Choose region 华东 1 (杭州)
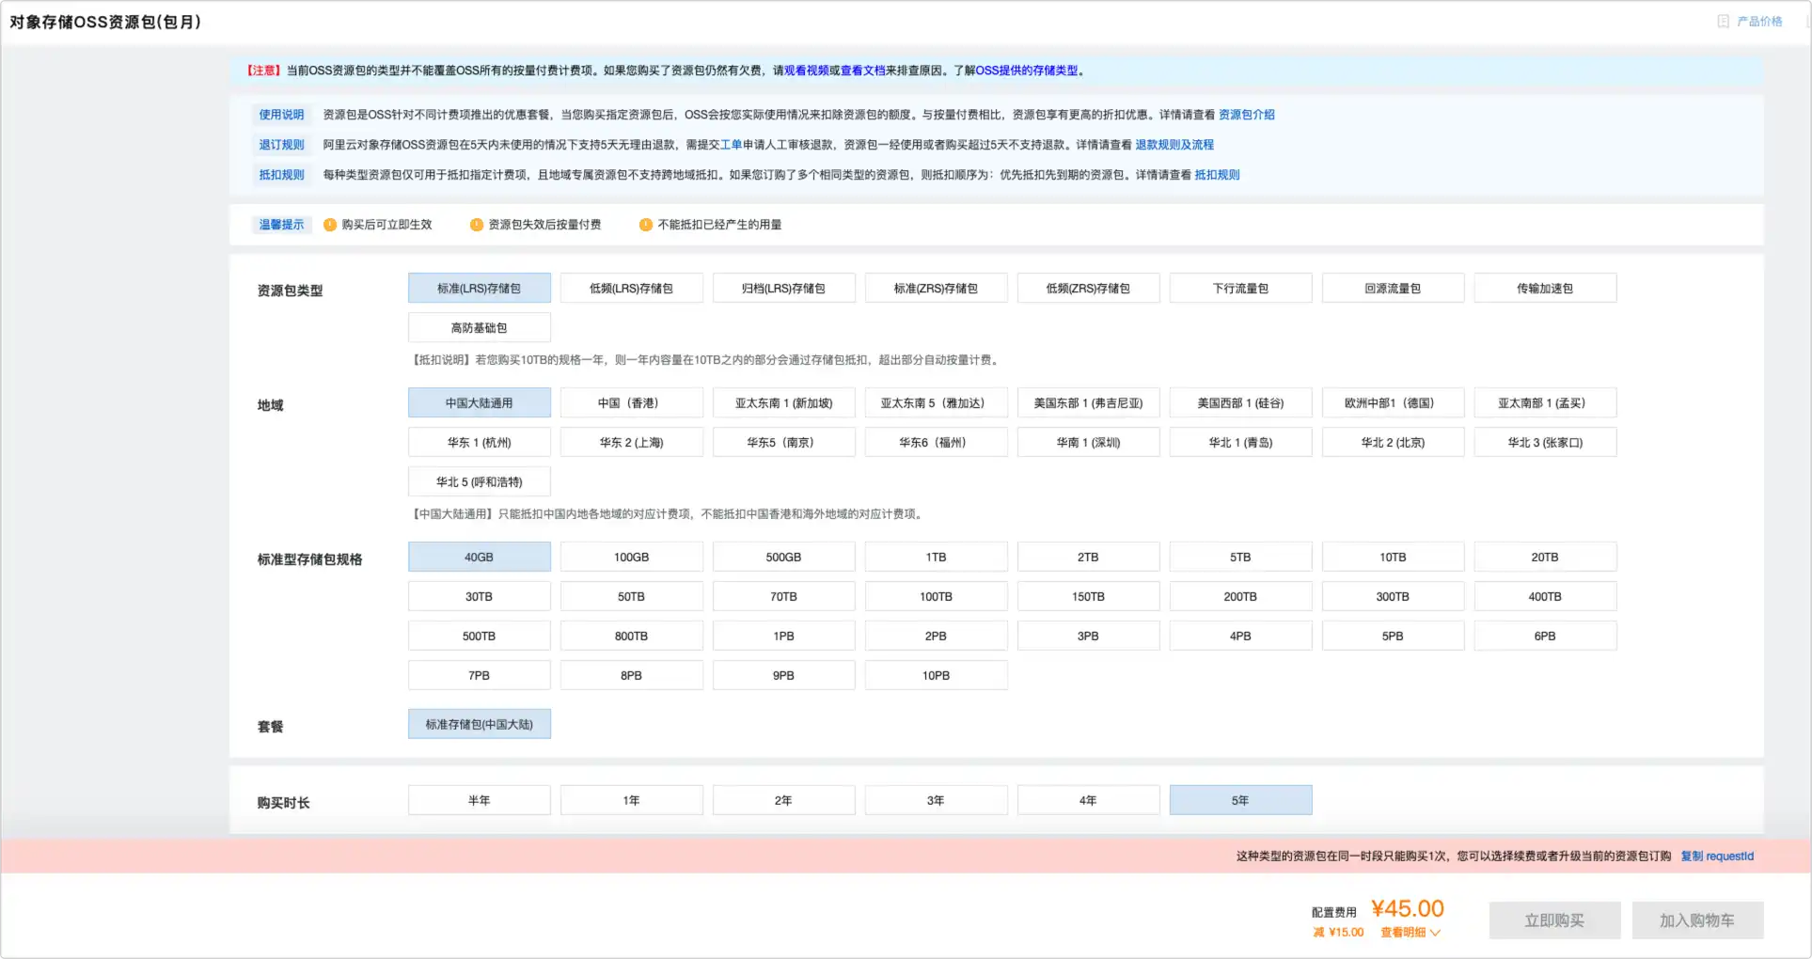The height and width of the screenshot is (959, 1812). tap(480, 443)
